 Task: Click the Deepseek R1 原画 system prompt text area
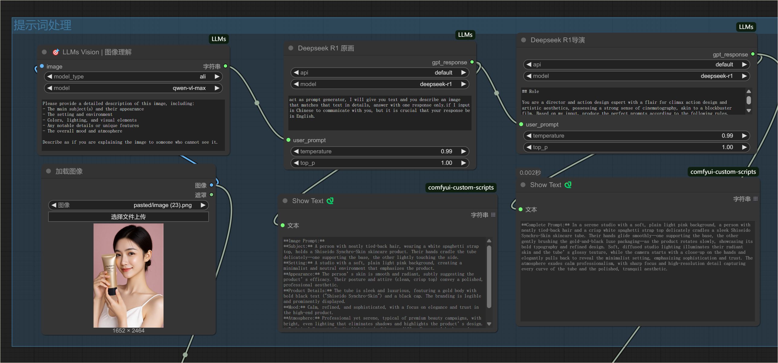coord(380,113)
